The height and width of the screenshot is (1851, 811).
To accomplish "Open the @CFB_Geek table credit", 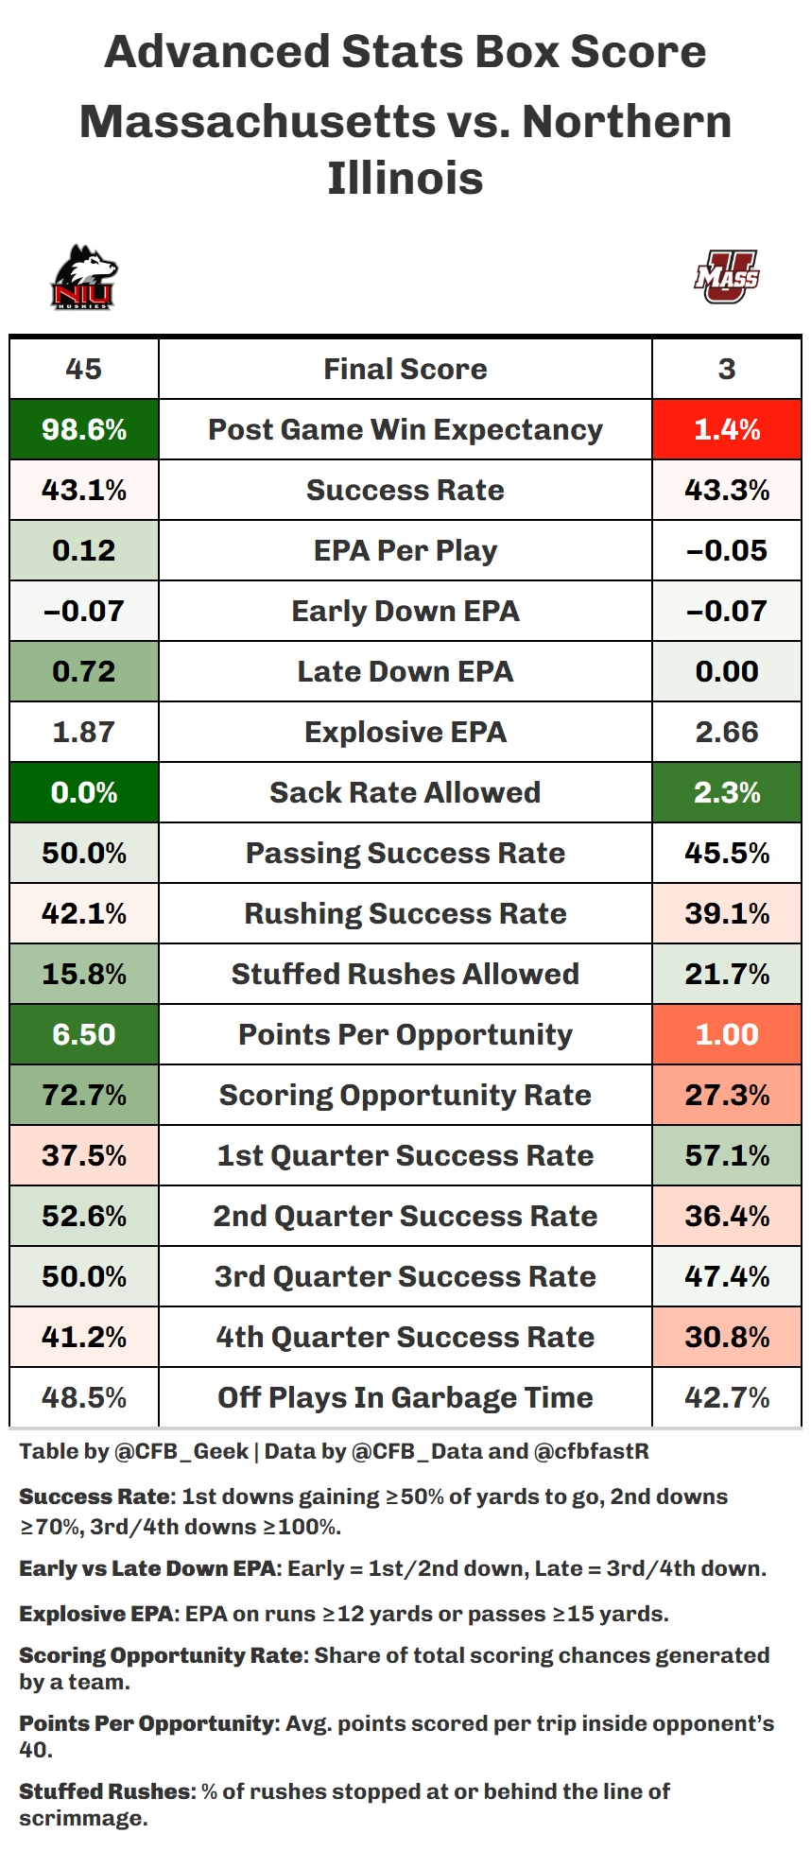I will [x=181, y=1451].
